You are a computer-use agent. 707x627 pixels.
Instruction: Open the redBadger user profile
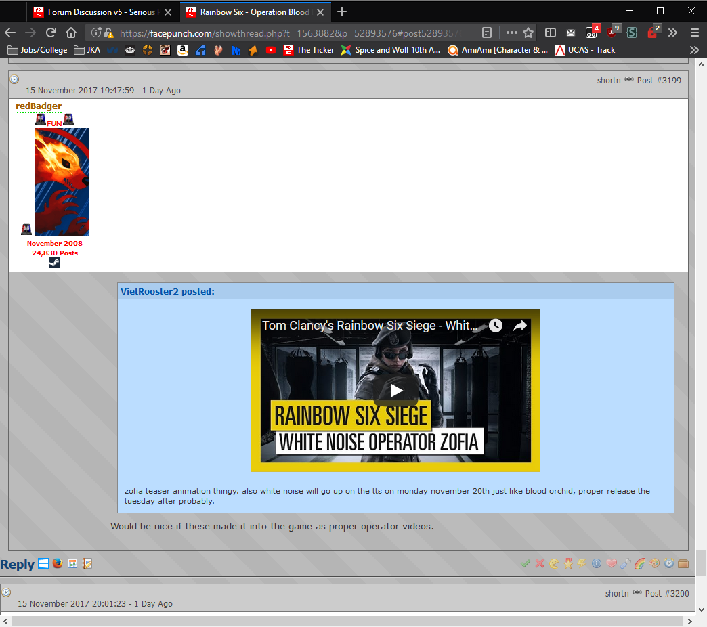tap(39, 106)
